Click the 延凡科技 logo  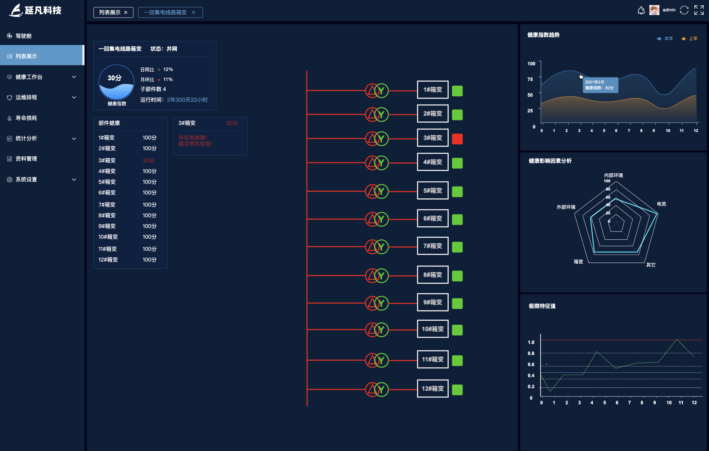coord(35,10)
